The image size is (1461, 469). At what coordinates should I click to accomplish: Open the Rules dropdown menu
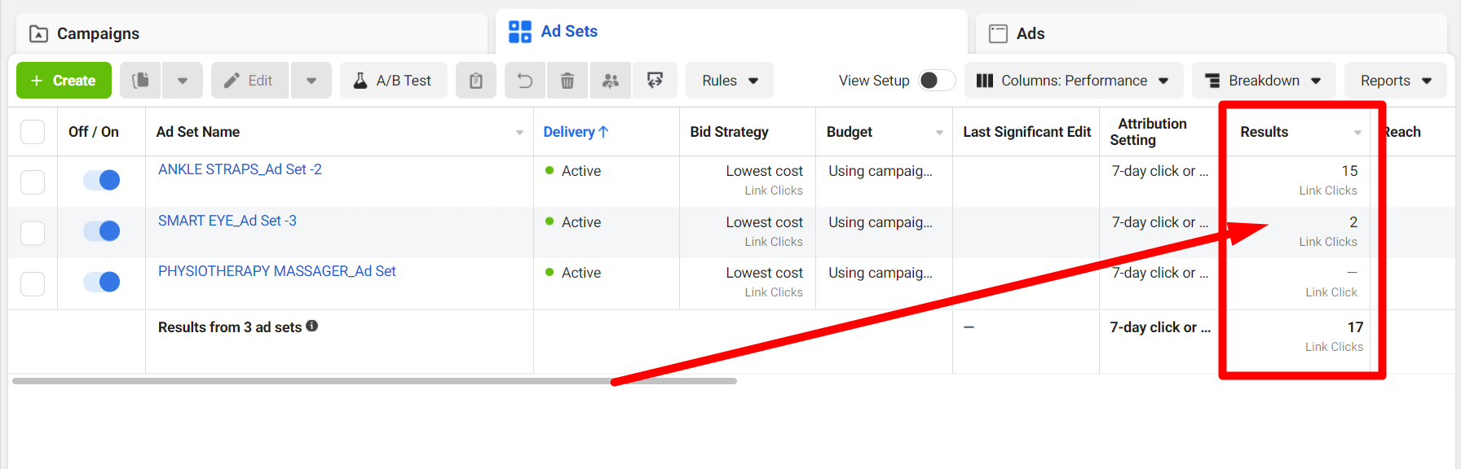coord(730,81)
